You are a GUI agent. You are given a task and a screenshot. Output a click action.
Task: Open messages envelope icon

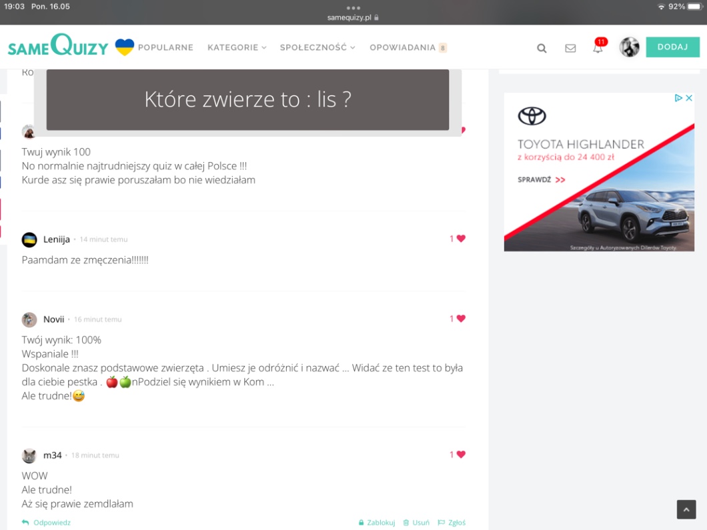click(570, 48)
